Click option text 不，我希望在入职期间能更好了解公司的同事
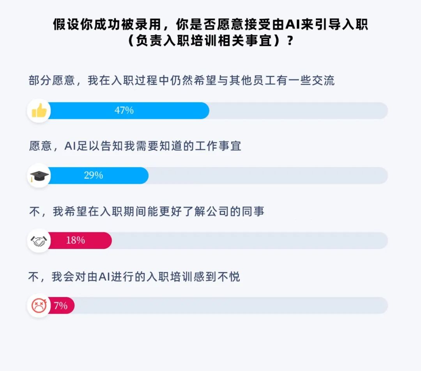The width and height of the screenshot is (421, 371). 147,211
